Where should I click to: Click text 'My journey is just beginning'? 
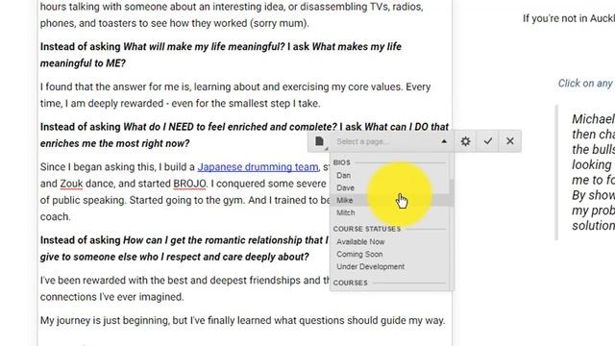105,320
